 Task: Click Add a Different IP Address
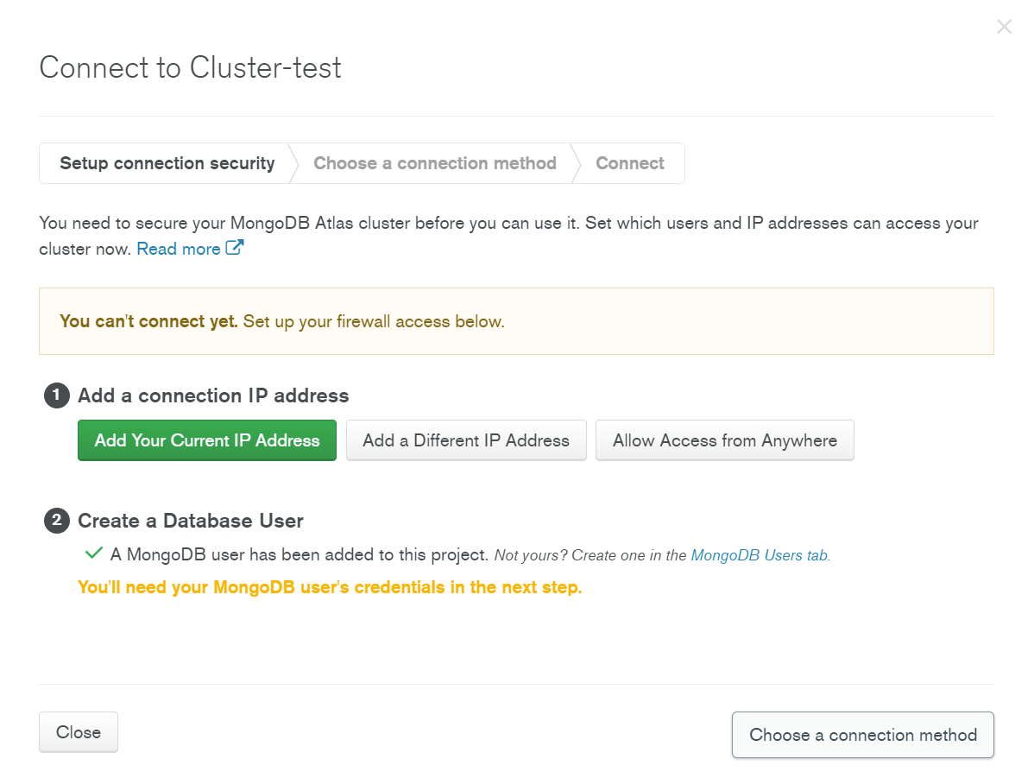tap(466, 440)
